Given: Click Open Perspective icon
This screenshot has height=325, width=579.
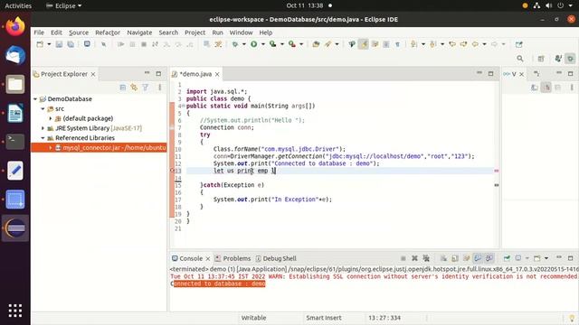Looking at the screenshot, I should (541, 59).
